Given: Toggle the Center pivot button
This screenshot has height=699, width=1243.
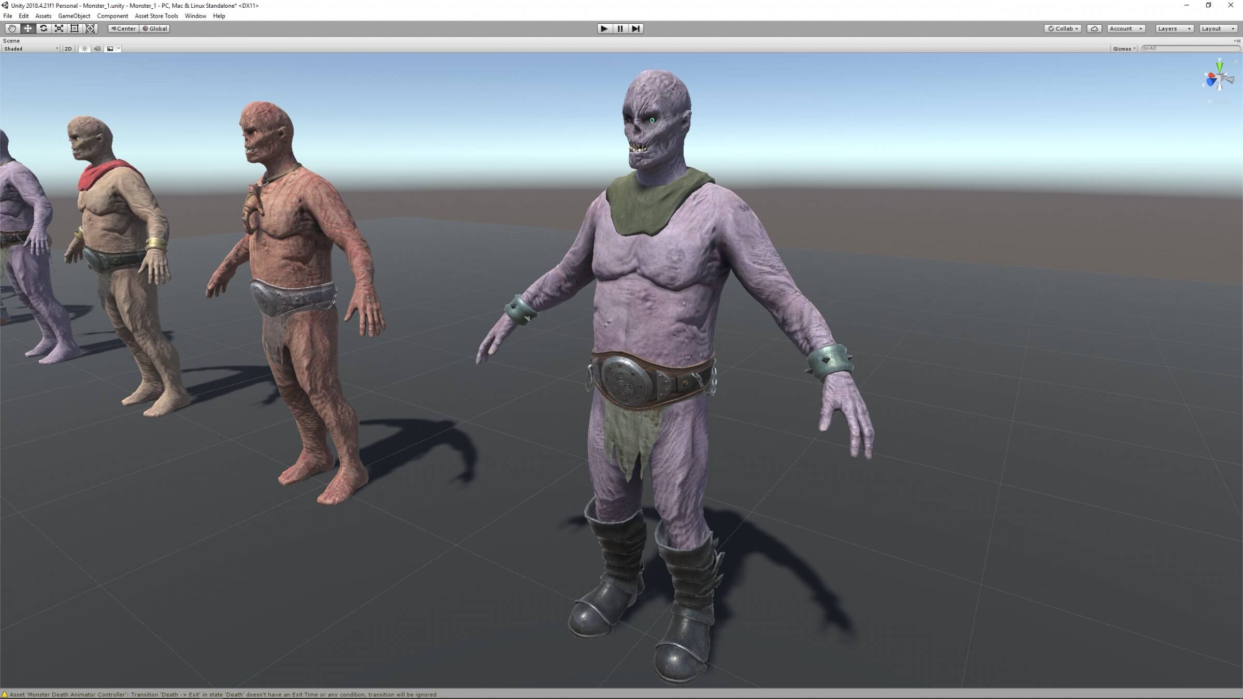Looking at the screenshot, I should 123,28.
